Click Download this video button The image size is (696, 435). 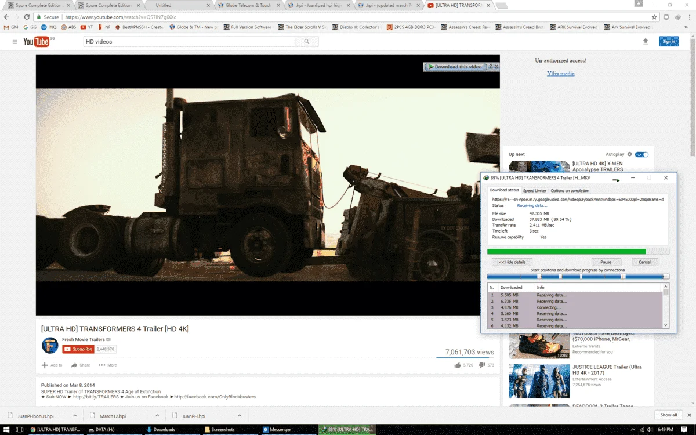coord(455,67)
